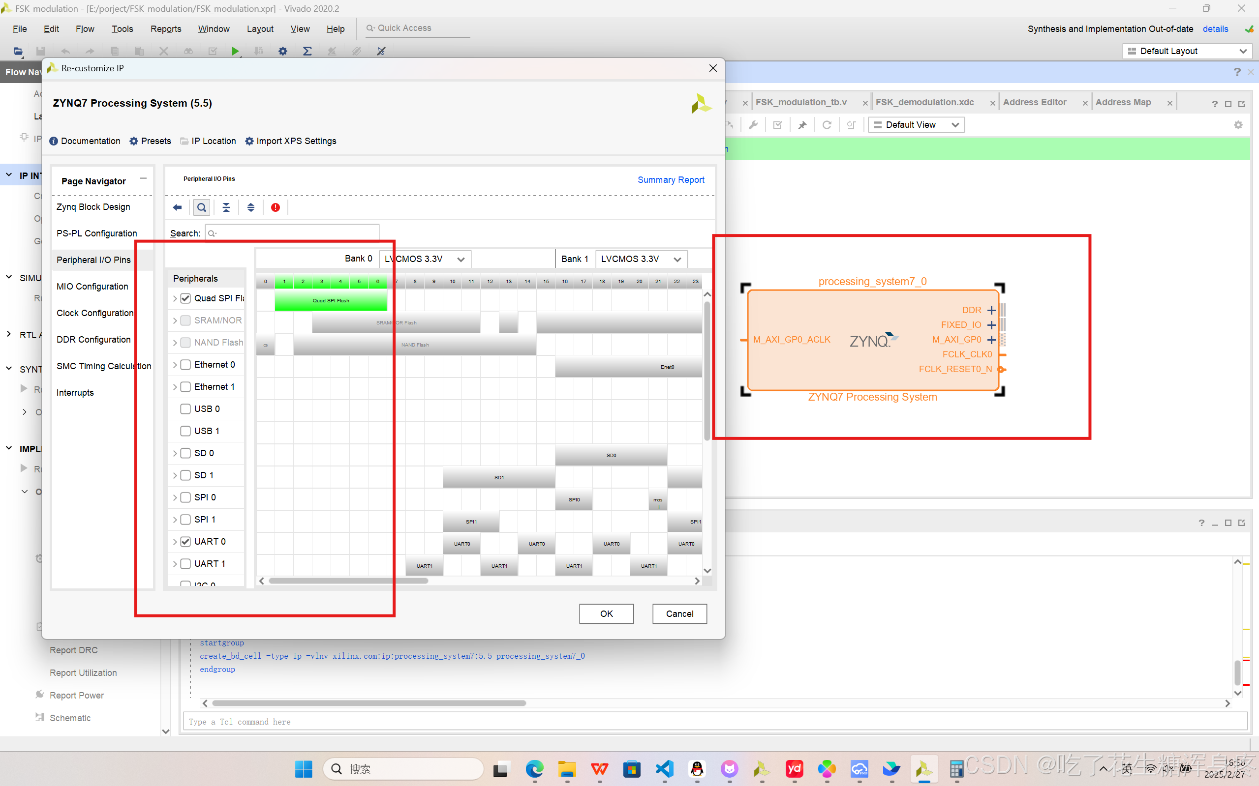Enable the SPI 0 checkbox
Image resolution: width=1259 pixels, height=786 pixels.
click(186, 497)
